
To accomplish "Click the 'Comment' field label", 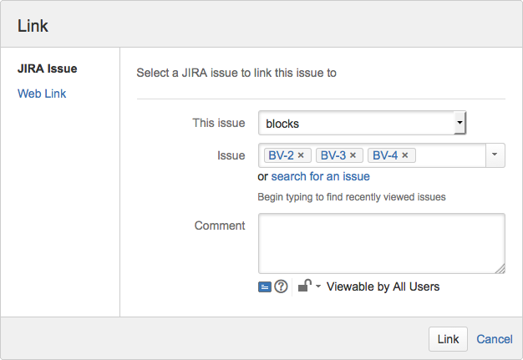I will pos(220,226).
